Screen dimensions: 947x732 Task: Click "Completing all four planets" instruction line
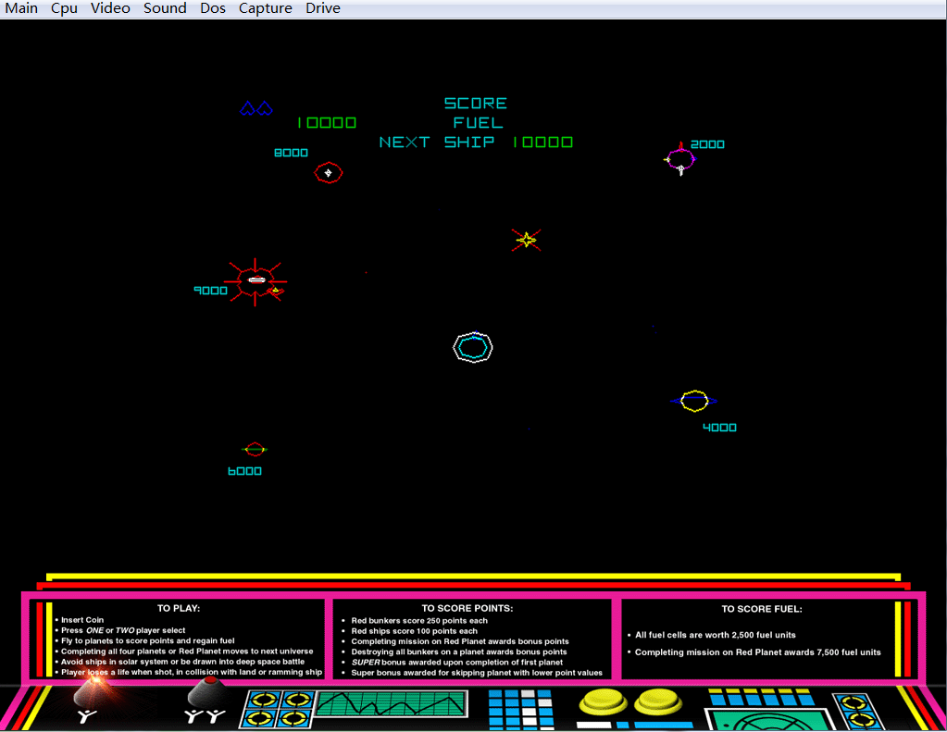[187, 651]
